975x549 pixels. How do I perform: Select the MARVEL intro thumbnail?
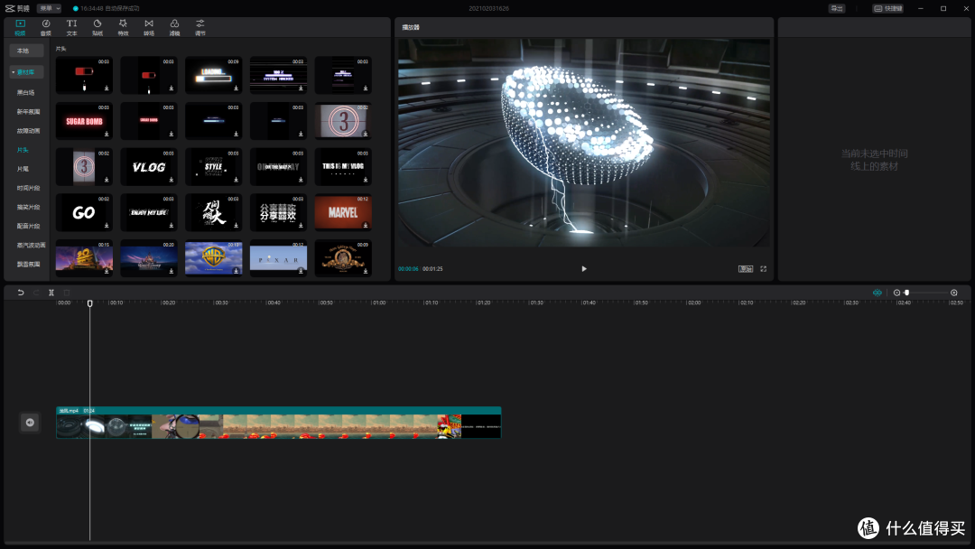coord(343,212)
